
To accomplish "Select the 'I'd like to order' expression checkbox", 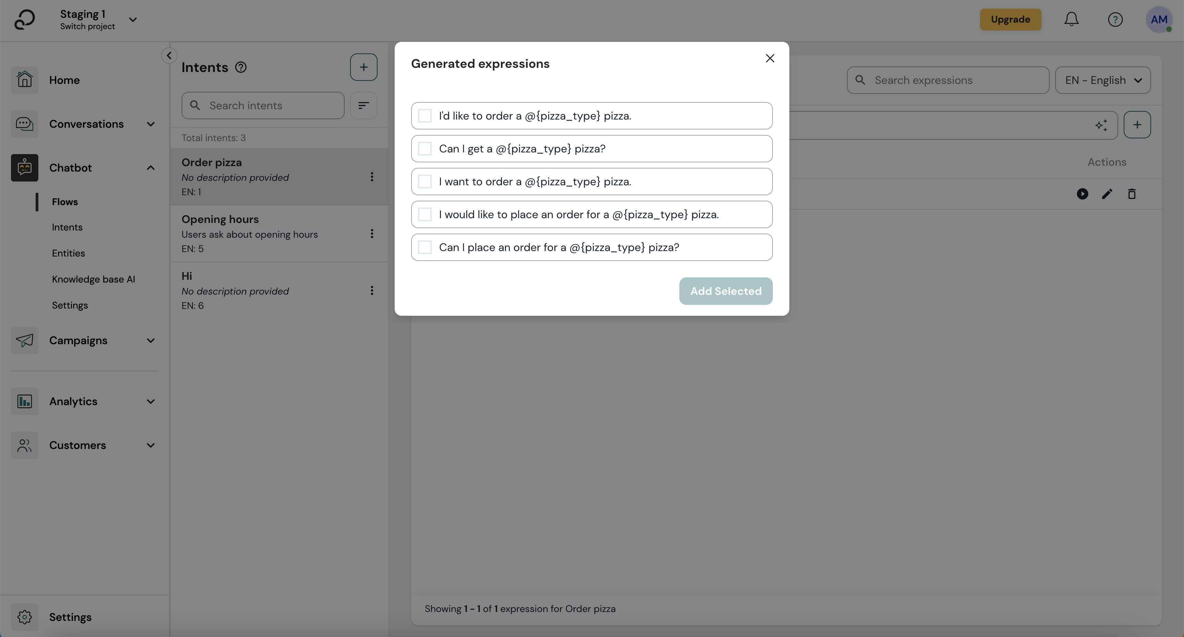I will [425, 115].
